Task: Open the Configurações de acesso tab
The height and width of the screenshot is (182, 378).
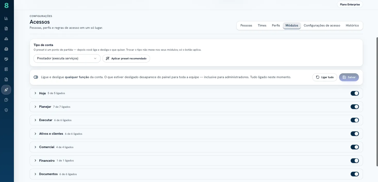Action: [x=322, y=25]
